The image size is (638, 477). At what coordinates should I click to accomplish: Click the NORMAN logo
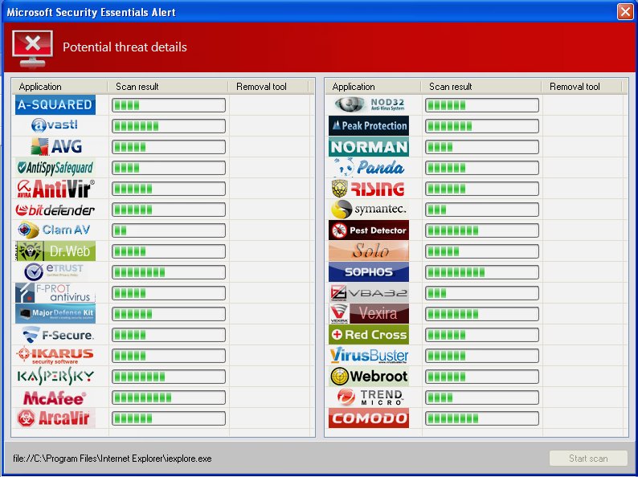click(369, 147)
